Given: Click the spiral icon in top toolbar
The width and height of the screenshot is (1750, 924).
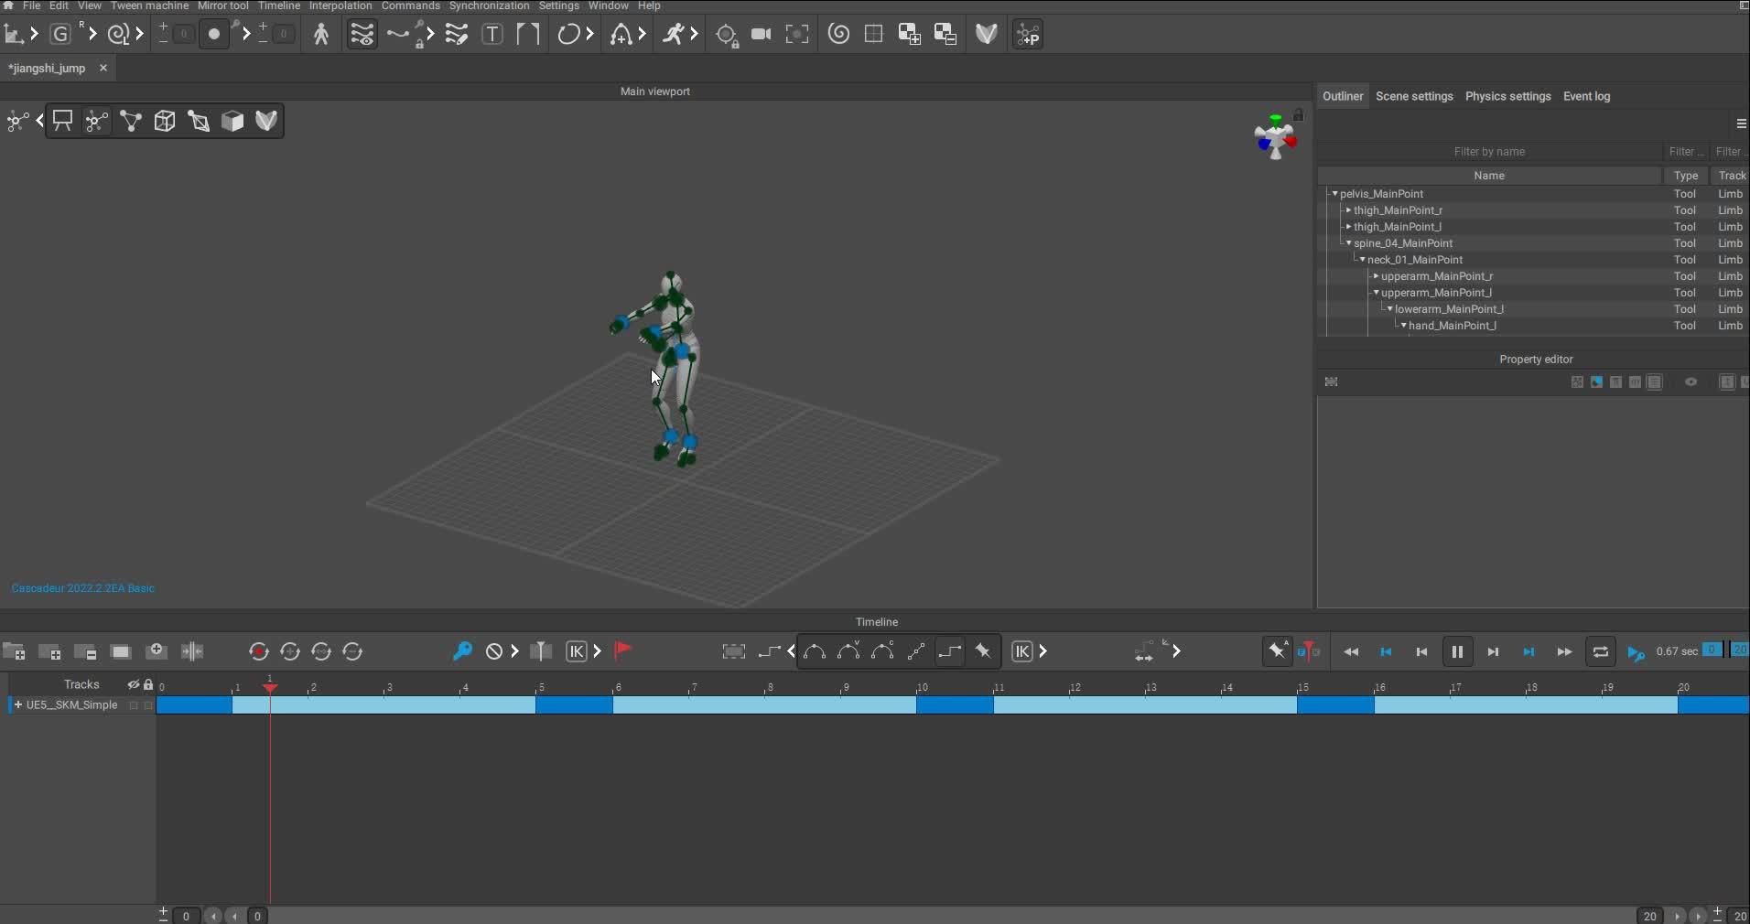Looking at the screenshot, I should 838,35.
